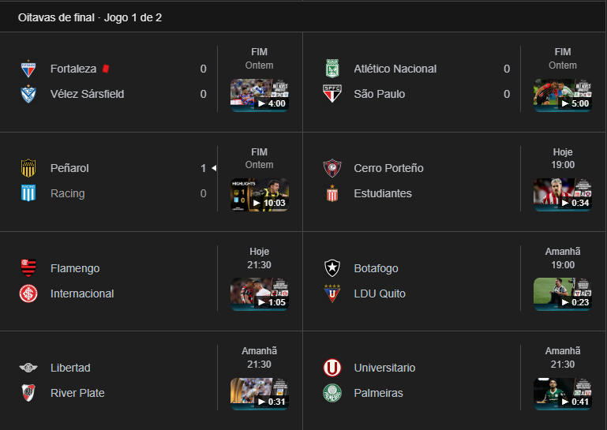Open the Flamengo vs Internacional 1:05 preview
Viewport: 607px width, 430px height.
(x=260, y=294)
